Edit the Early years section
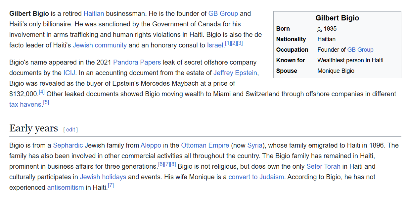Viewport: 407px width, 197px height. pyautogui.click(x=70, y=130)
